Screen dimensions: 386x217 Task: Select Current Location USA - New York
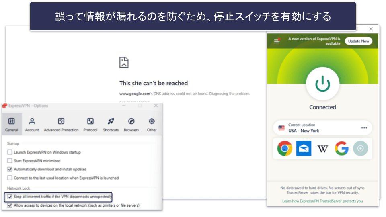click(x=322, y=128)
